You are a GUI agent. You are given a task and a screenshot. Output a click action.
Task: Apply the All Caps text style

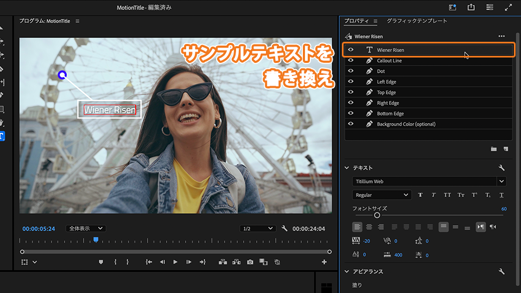pos(447,195)
